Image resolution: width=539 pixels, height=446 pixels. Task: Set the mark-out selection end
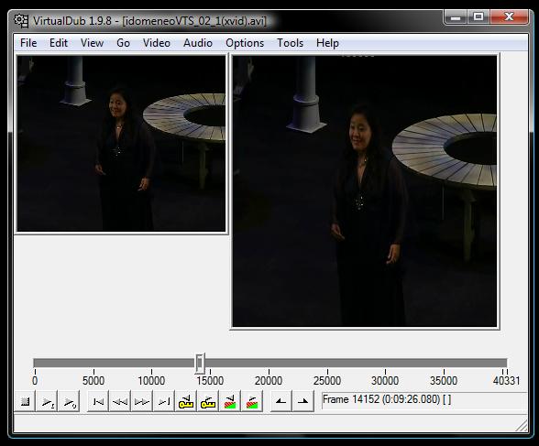[x=303, y=401]
